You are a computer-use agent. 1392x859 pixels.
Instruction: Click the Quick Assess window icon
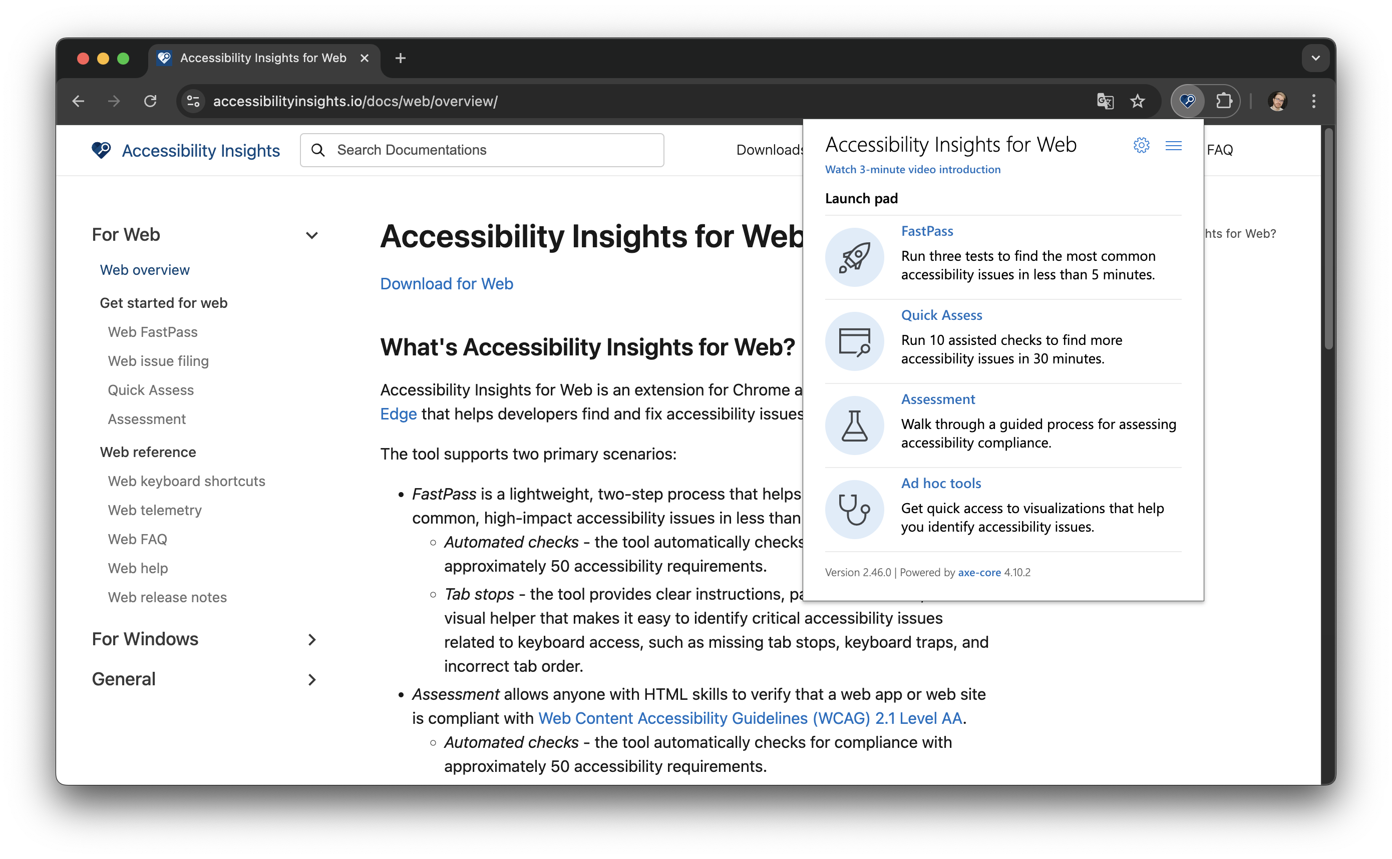[854, 341]
